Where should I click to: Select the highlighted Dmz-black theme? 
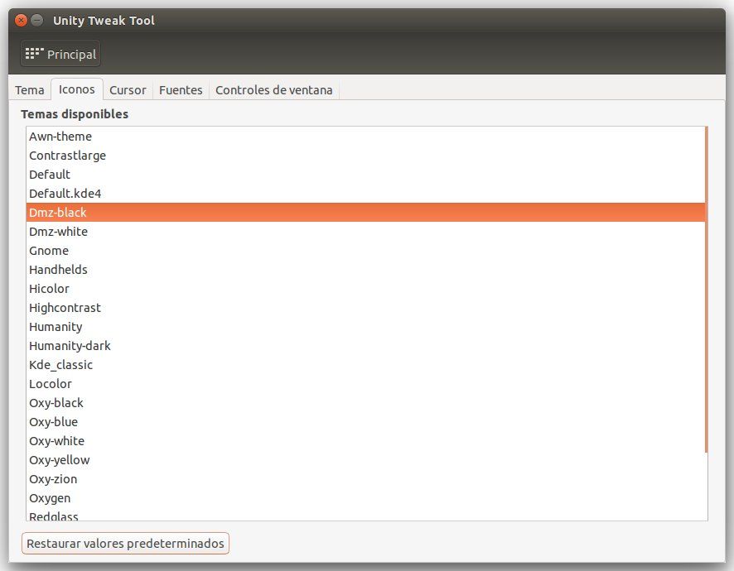(365, 213)
